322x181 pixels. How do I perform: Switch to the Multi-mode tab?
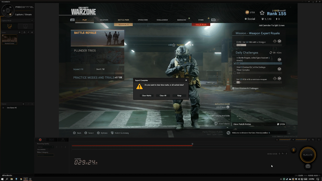click(63, 140)
